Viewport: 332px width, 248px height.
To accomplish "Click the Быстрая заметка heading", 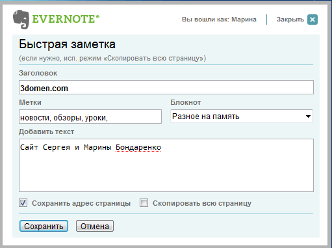I will click(67, 44).
